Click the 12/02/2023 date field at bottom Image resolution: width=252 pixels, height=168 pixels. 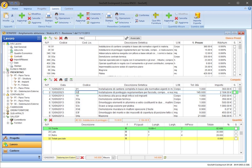coord(49,158)
